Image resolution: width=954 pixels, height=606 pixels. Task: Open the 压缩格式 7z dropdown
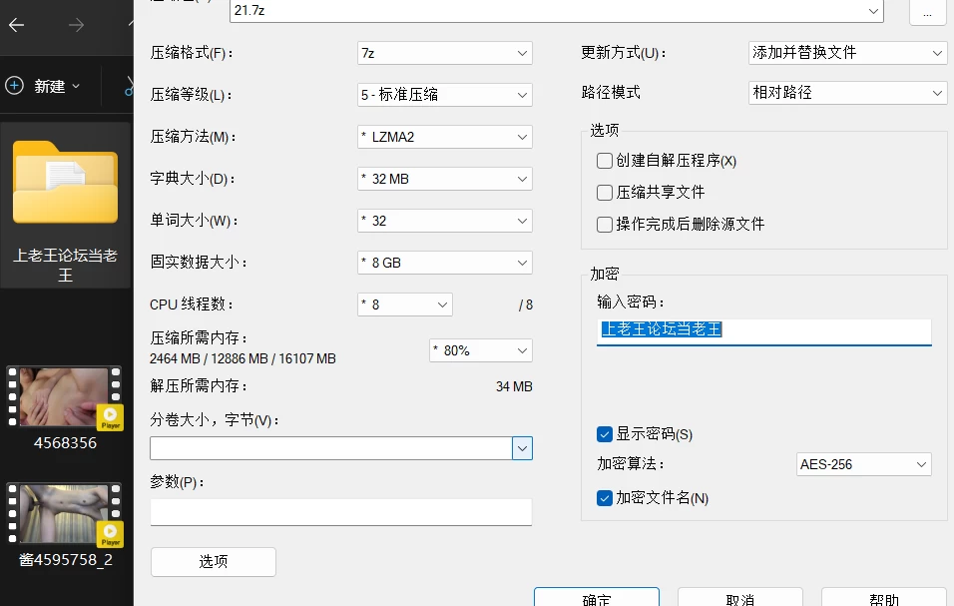(445, 53)
